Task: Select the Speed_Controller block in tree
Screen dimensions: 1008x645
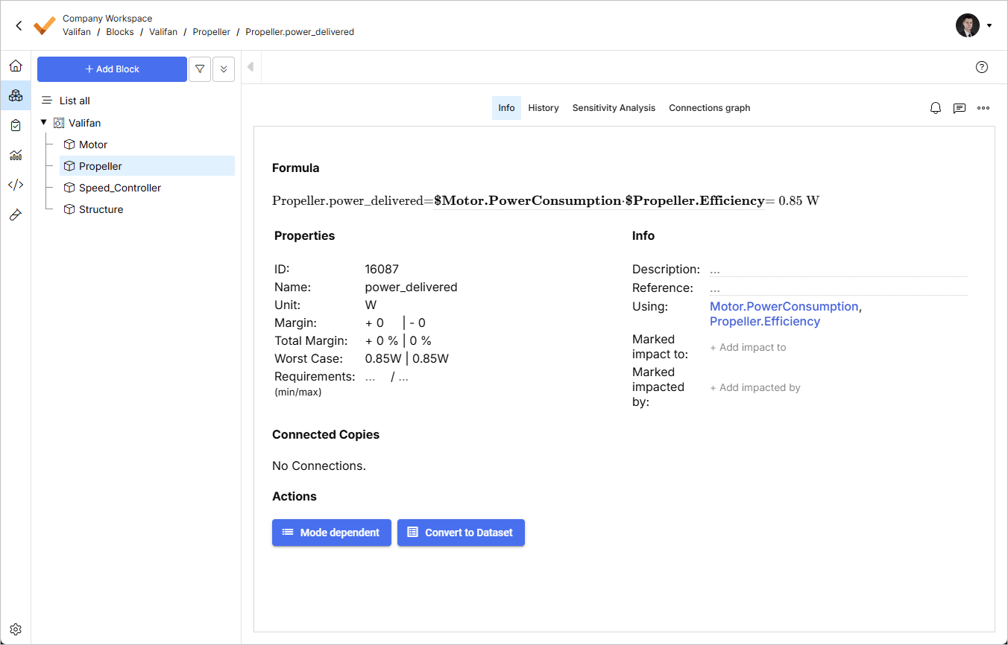Action: pos(120,188)
